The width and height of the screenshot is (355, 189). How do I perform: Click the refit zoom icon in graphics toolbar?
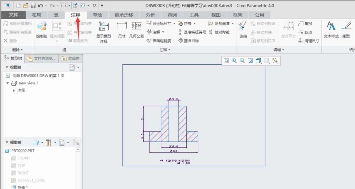[226, 61]
